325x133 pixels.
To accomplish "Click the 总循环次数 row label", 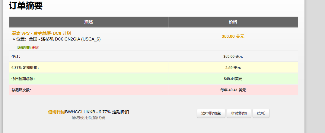I will (x=21, y=90).
